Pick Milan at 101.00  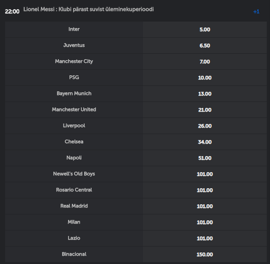[205, 222]
